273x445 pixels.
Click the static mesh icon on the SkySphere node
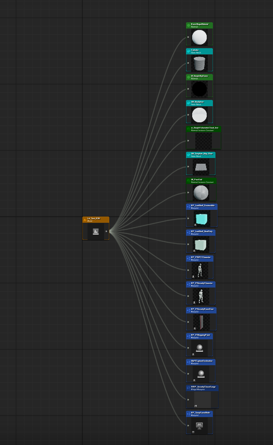pos(189,103)
